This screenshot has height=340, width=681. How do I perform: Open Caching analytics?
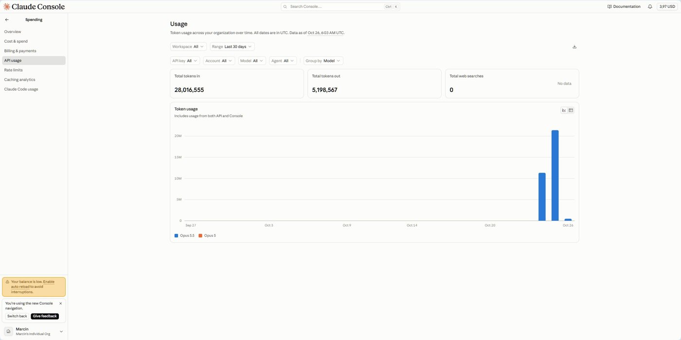coord(34,80)
